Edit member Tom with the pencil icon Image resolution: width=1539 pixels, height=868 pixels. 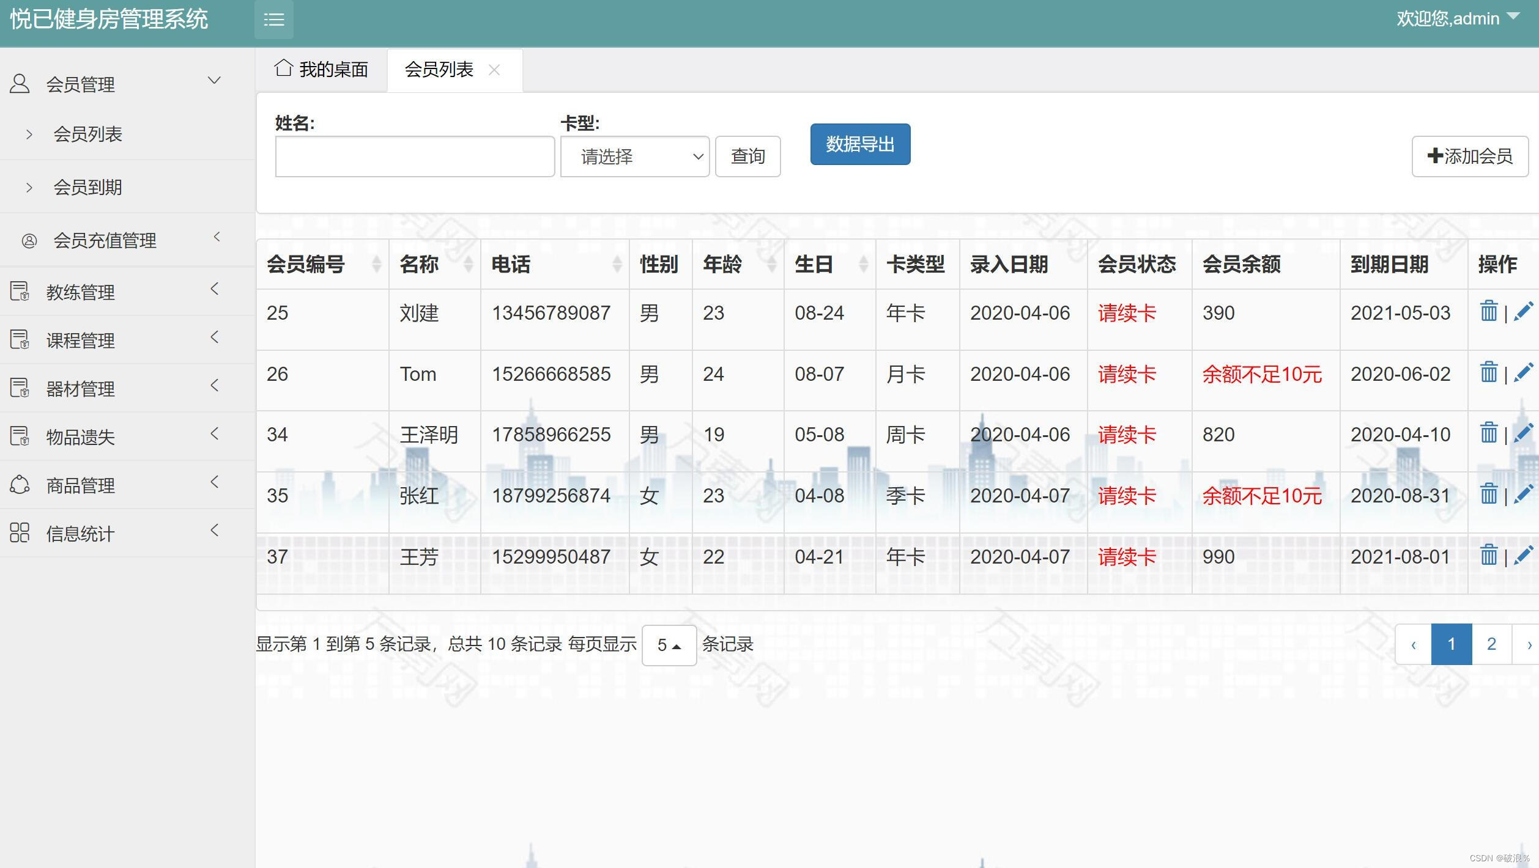[x=1523, y=372]
